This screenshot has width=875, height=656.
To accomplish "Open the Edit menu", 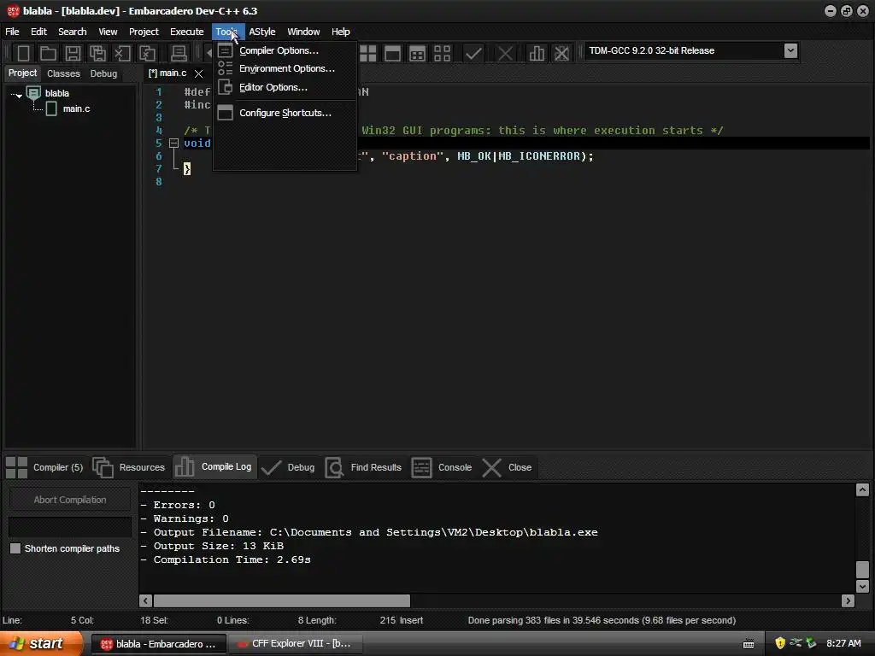I will click(x=38, y=32).
